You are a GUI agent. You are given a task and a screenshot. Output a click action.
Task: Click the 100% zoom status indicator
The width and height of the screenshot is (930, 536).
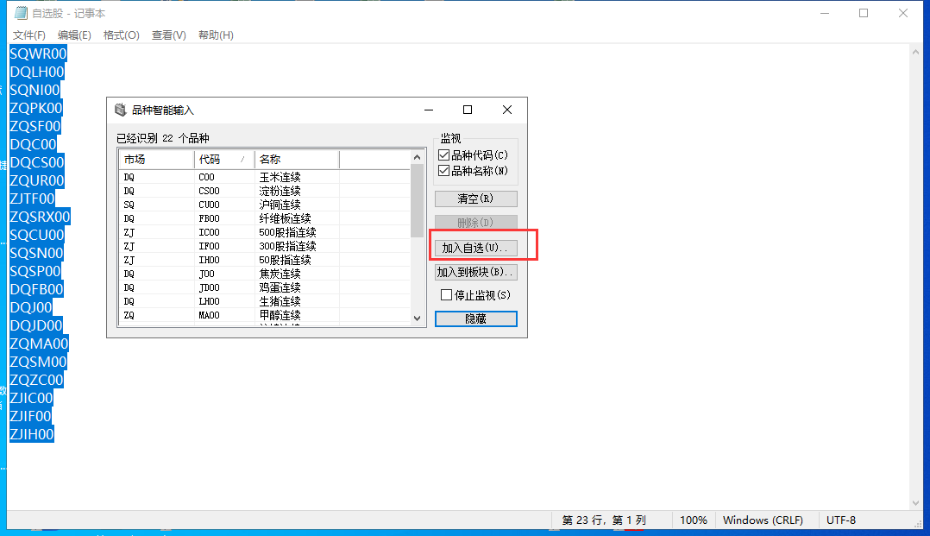pos(694,520)
